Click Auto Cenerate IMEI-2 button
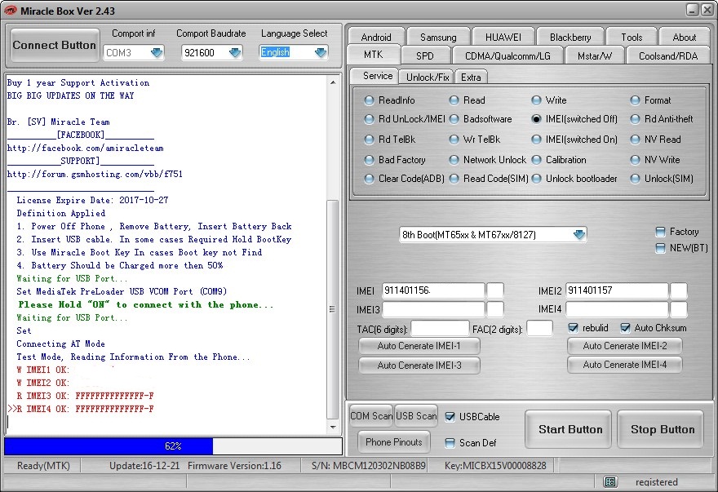718x492 pixels. [625, 346]
